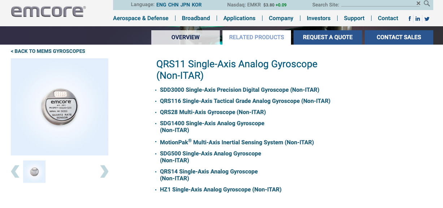Open Emcore's LinkedIn page icon

(x=418, y=19)
